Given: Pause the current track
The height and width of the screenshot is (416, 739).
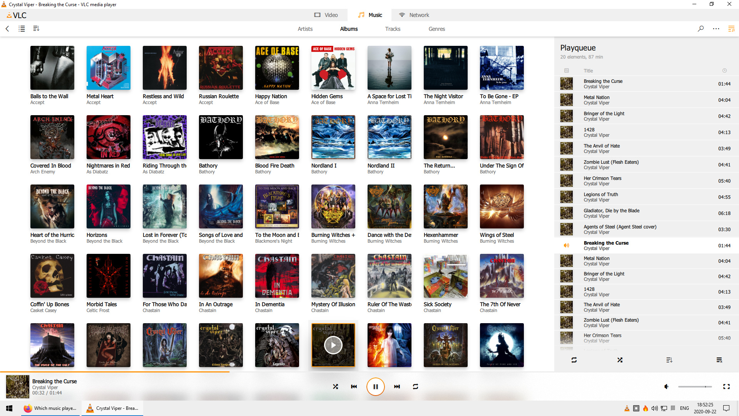Looking at the screenshot, I should (x=375, y=386).
